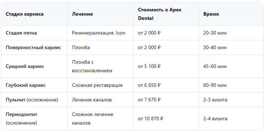
Task: Click the price 'от 5 100 ₽'
Action: tap(149, 66)
